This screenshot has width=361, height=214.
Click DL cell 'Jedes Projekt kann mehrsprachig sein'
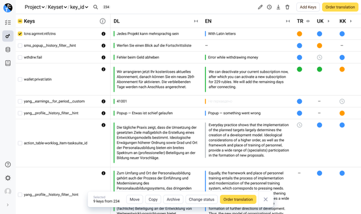coord(148,34)
